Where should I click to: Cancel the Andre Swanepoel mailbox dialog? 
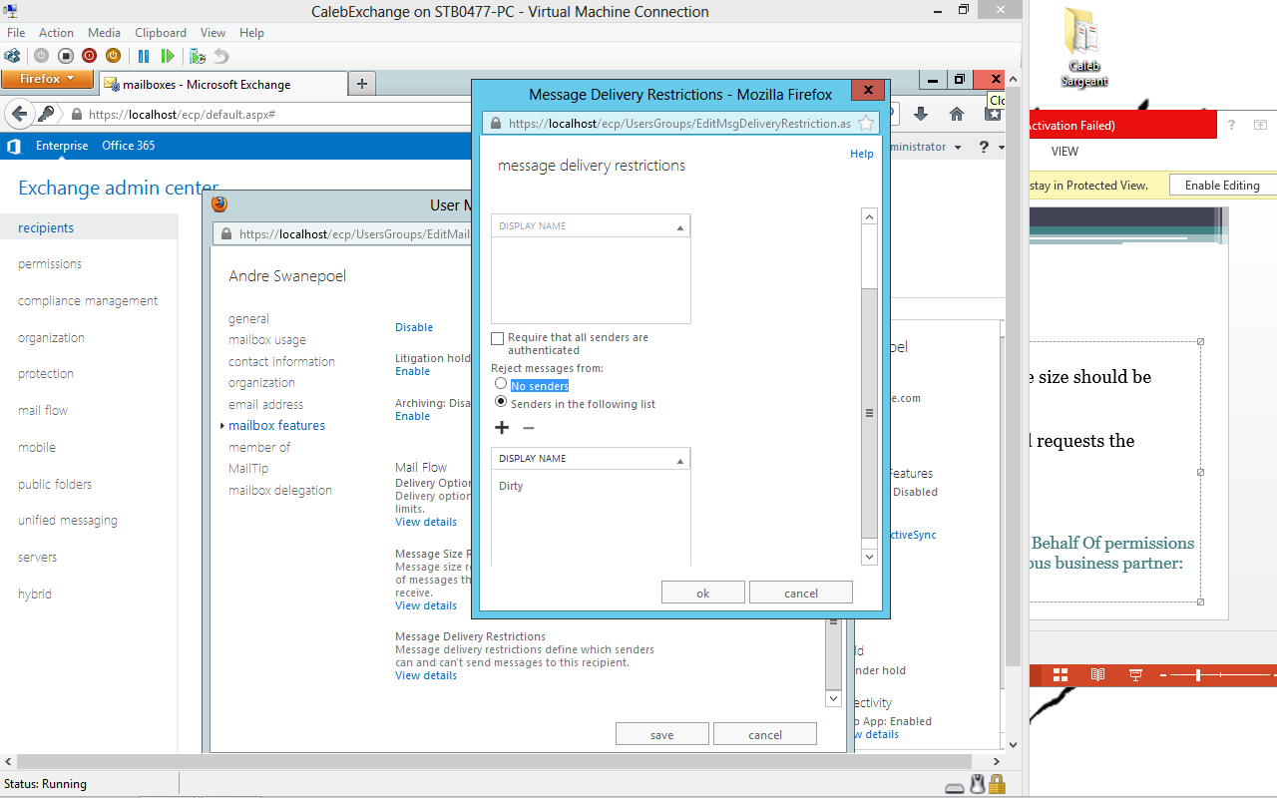(764, 734)
